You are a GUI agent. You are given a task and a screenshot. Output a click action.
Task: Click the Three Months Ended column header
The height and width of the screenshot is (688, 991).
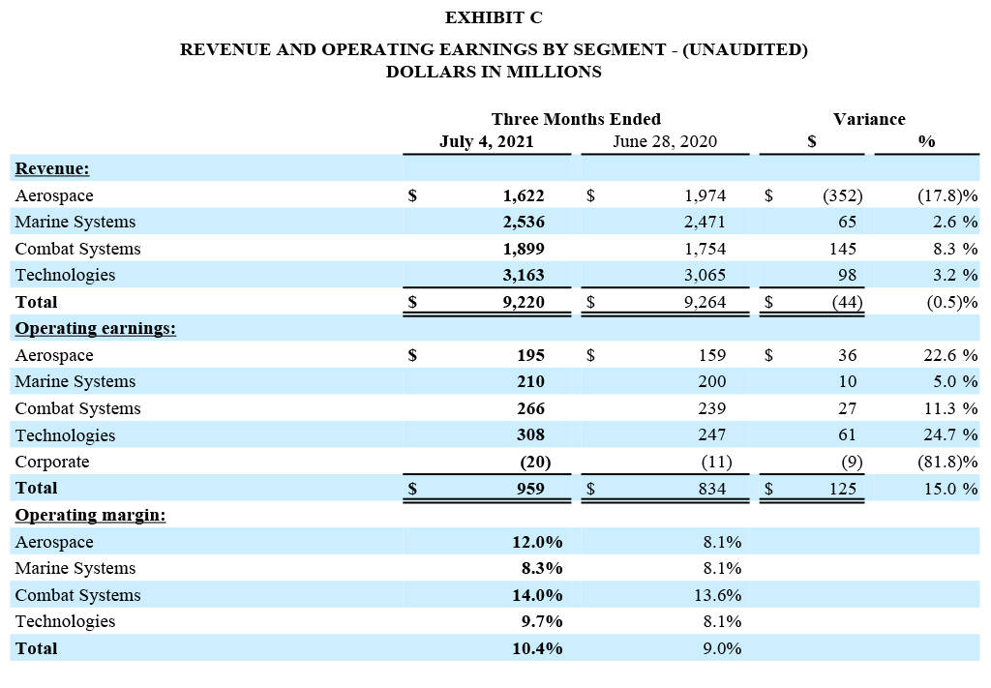(x=576, y=119)
